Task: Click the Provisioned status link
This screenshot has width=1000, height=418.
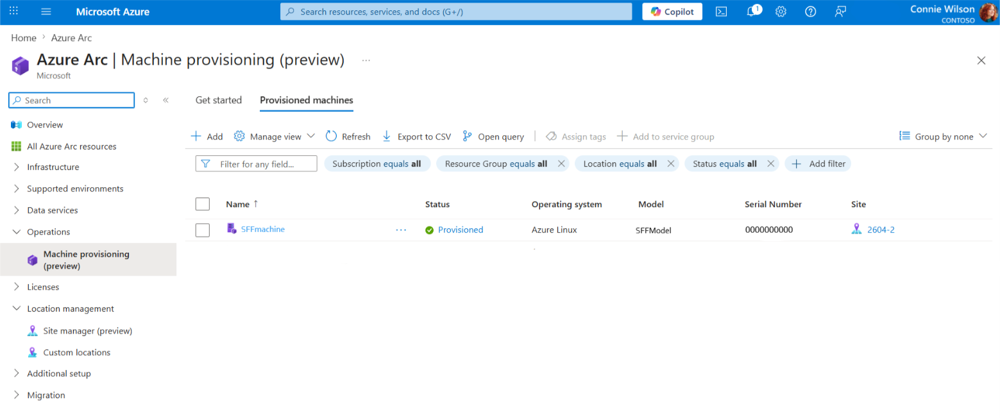Action: pos(461,230)
